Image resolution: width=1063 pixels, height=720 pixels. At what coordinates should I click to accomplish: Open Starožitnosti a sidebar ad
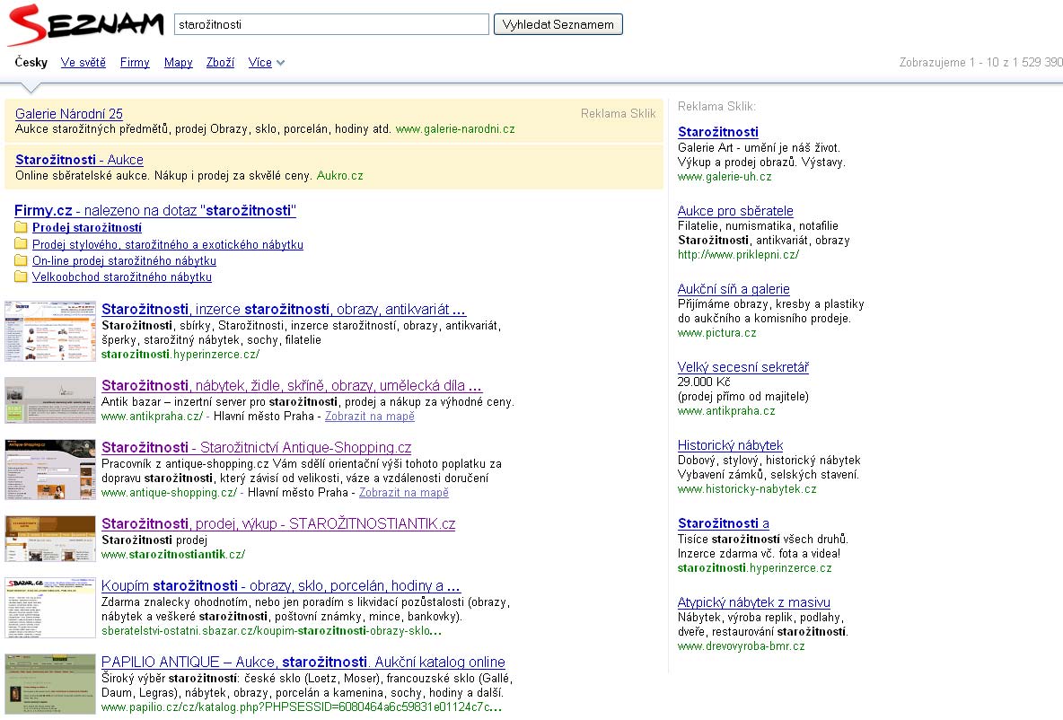coord(724,523)
